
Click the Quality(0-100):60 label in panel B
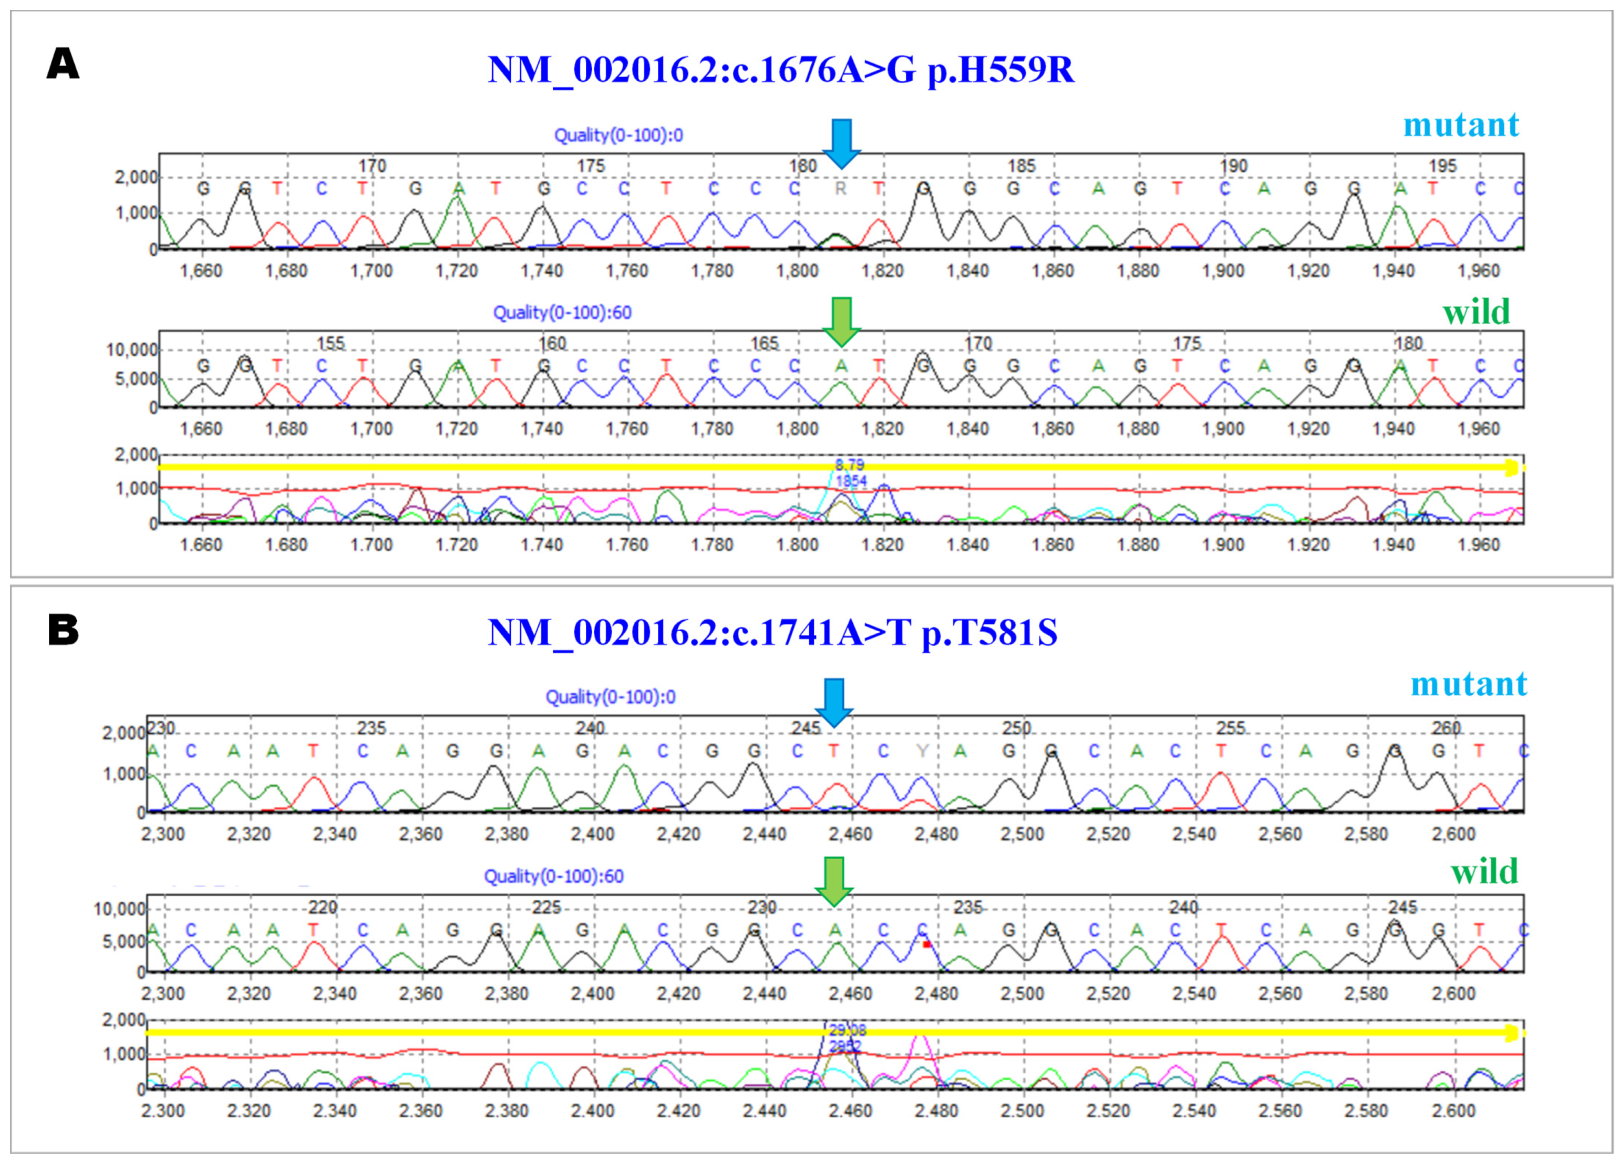(553, 876)
